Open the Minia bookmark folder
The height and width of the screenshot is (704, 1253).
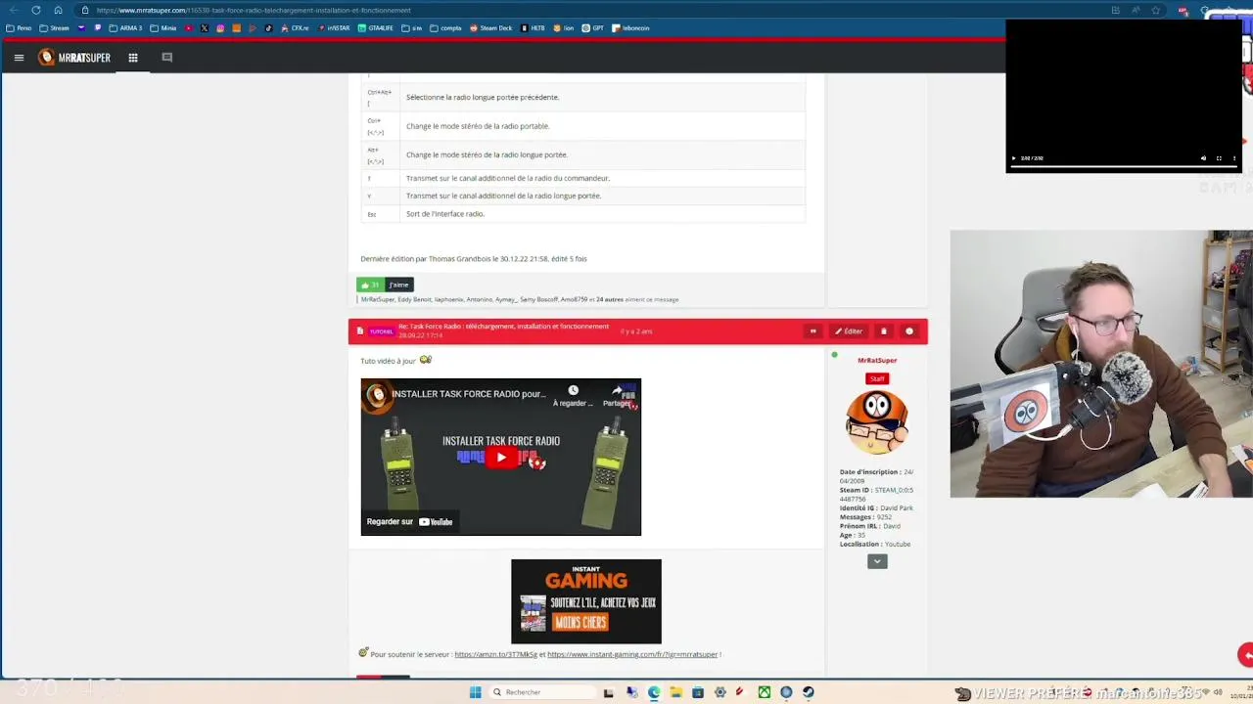(163, 28)
